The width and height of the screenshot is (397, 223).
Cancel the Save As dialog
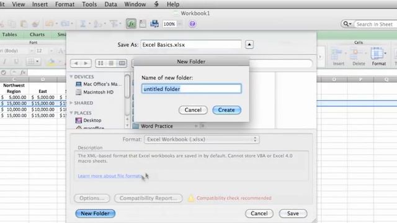click(x=259, y=213)
